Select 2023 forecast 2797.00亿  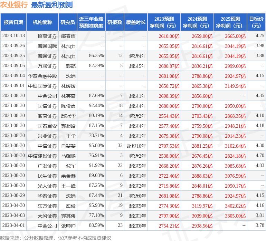(x=169, y=216)
